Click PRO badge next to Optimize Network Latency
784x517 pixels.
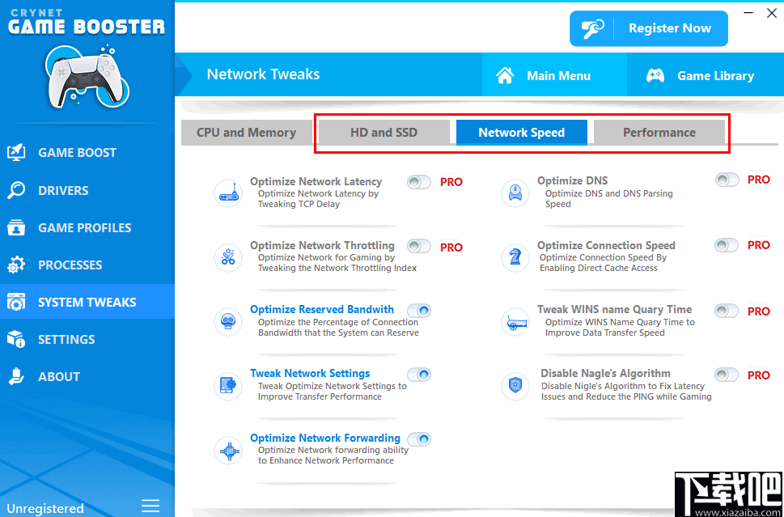[451, 183]
